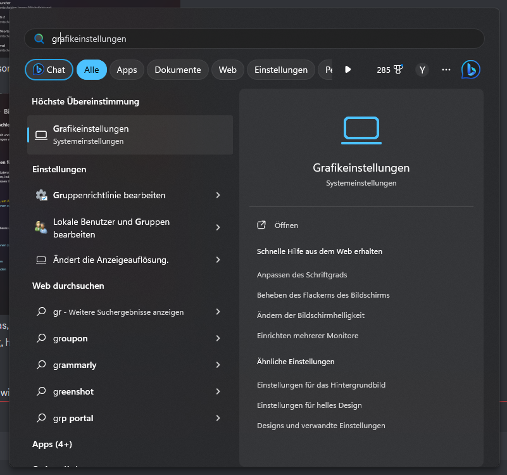Click the Öffnen action in preview pane

(286, 225)
